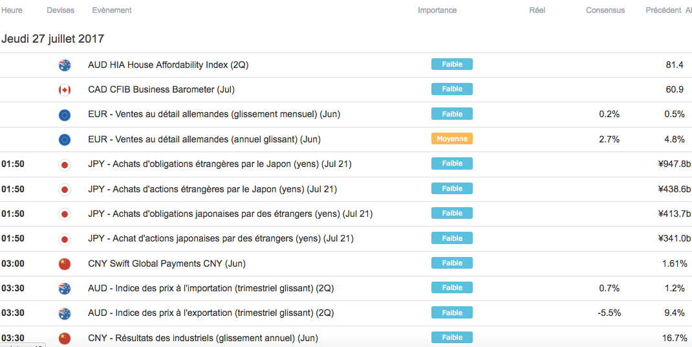692x347 pixels.
Task: Click Australian flag beside HIA House Affordability Index
Action: pos(64,65)
